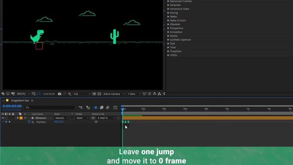Click the Parent & Link column header

tap(98, 114)
